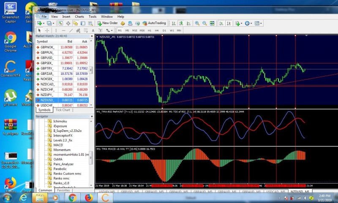The image size is (338, 203).
Task: Expand the Indicators dropdown arrow
Action: click(241, 23)
